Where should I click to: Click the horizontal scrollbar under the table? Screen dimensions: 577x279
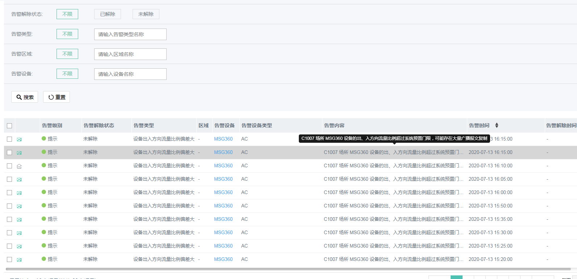[x=288, y=269]
